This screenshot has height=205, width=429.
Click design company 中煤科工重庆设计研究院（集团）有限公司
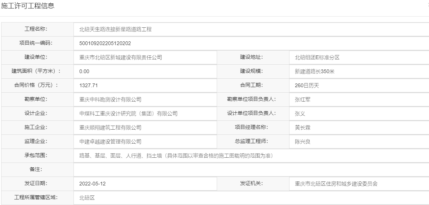[128, 114]
